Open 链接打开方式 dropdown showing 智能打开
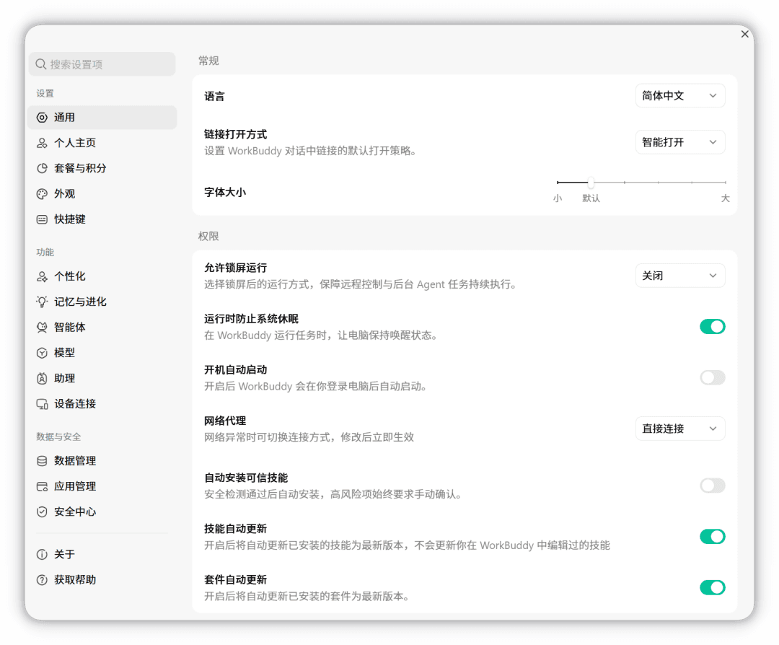779x645 pixels. (680, 142)
